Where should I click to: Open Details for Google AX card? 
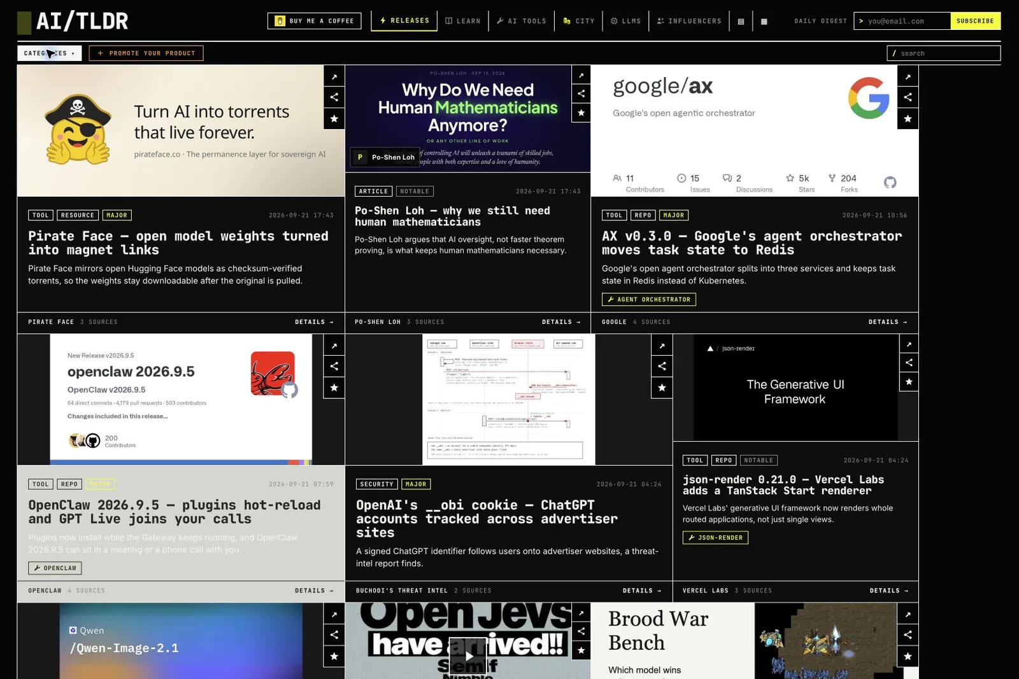pos(888,322)
